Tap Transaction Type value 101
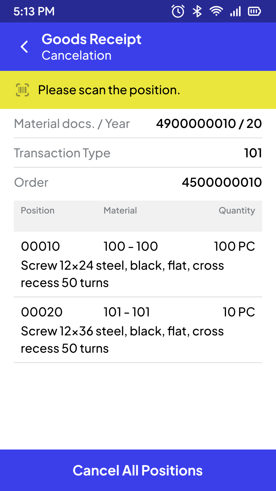Screen dimensions: 276x491 pyautogui.click(x=253, y=153)
